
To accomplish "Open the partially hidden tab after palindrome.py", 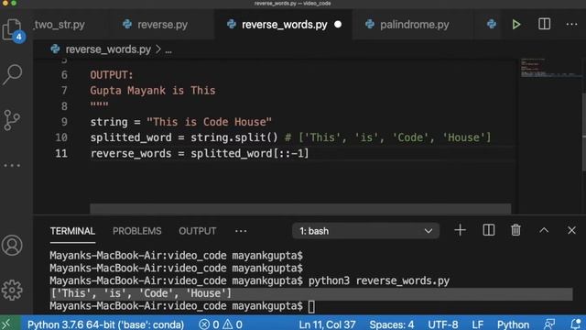I will click(x=492, y=25).
